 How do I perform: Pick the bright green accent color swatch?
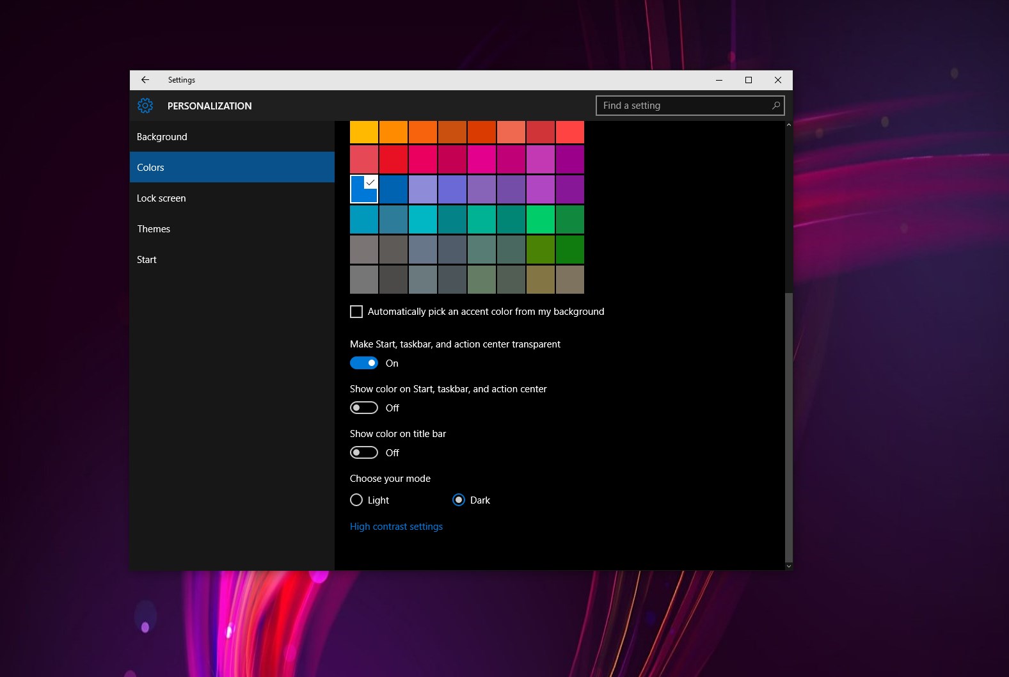[541, 219]
